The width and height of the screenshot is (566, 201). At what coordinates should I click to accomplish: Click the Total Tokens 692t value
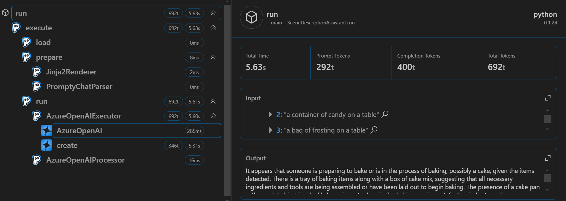coord(496,67)
